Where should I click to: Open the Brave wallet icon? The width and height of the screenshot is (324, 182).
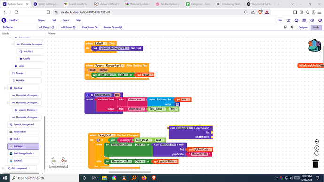(301, 12)
